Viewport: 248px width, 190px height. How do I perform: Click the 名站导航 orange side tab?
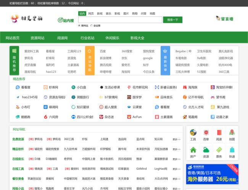[90, 61]
